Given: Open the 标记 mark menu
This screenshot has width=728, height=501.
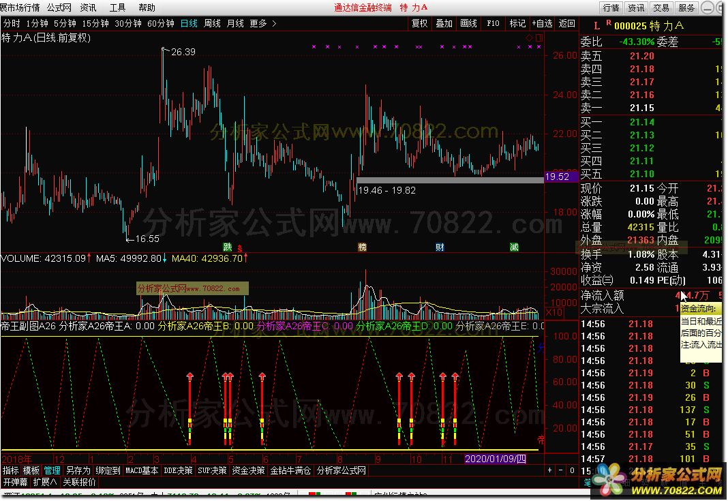Looking at the screenshot, I should coord(517,23).
